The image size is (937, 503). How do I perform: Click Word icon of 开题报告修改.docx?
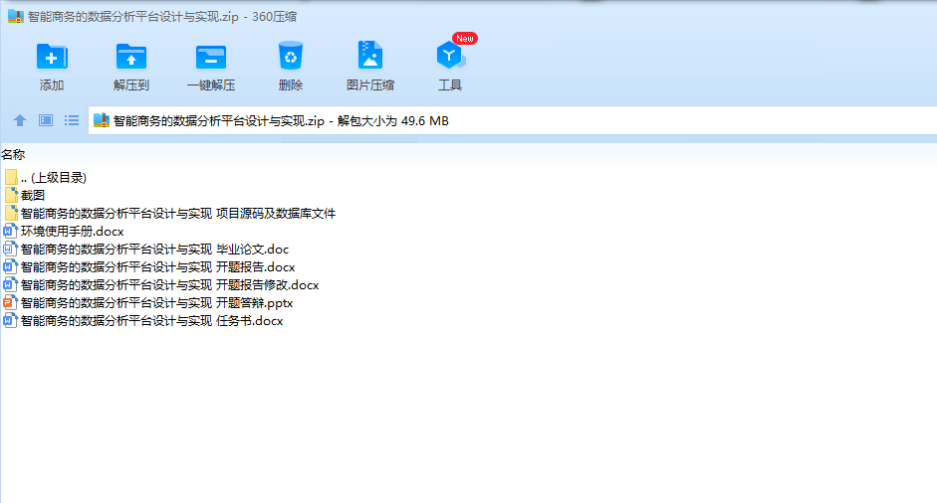(x=10, y=284)
